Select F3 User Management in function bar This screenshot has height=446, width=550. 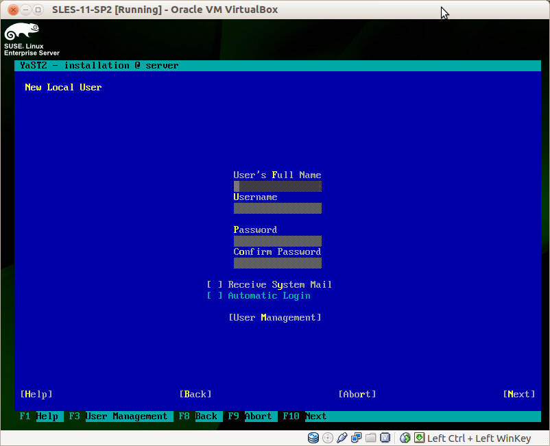tap(120, 417)
